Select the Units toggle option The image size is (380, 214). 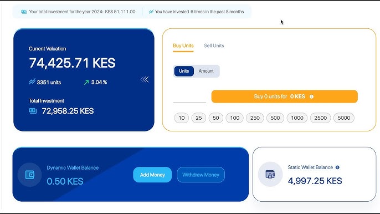[184, 71]
